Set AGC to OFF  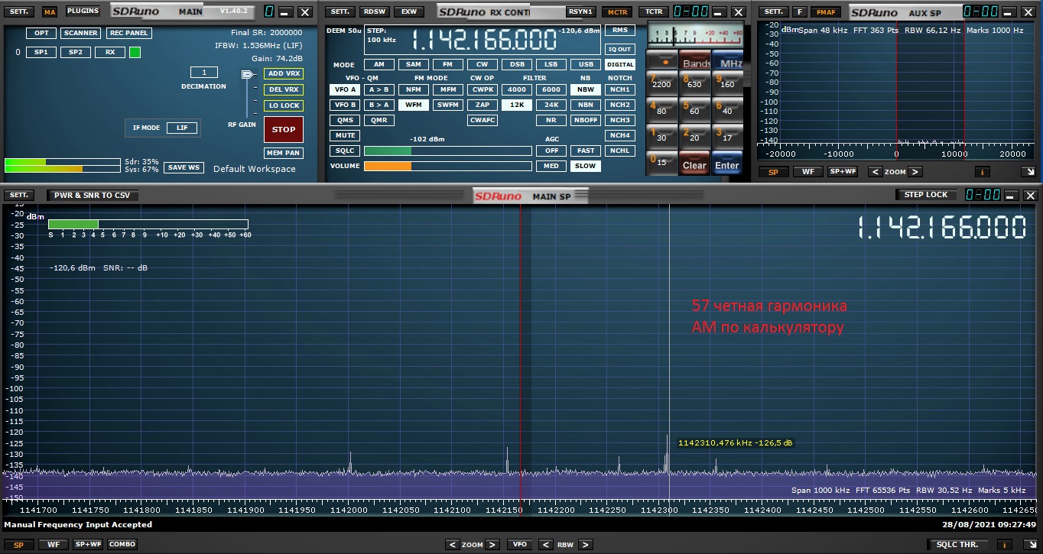point(551,151)
